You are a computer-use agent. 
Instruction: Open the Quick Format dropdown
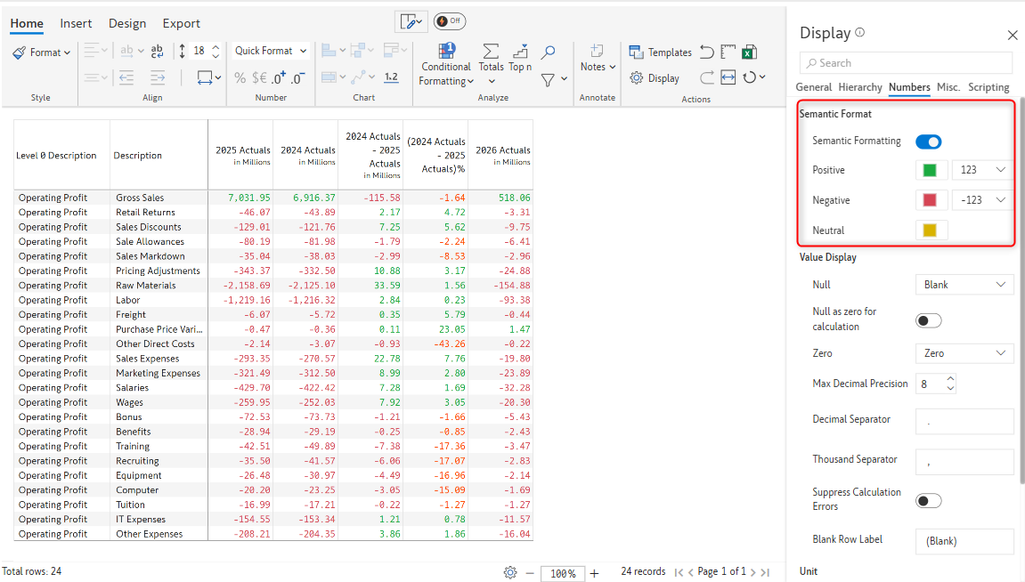[271, 52]
